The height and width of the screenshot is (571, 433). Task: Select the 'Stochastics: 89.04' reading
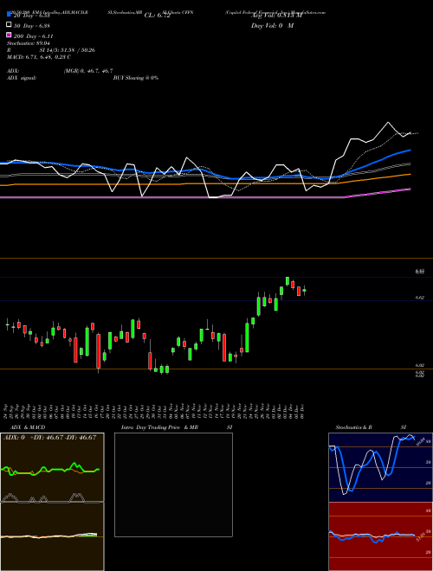pyautogui.click(x=29, y=43)
